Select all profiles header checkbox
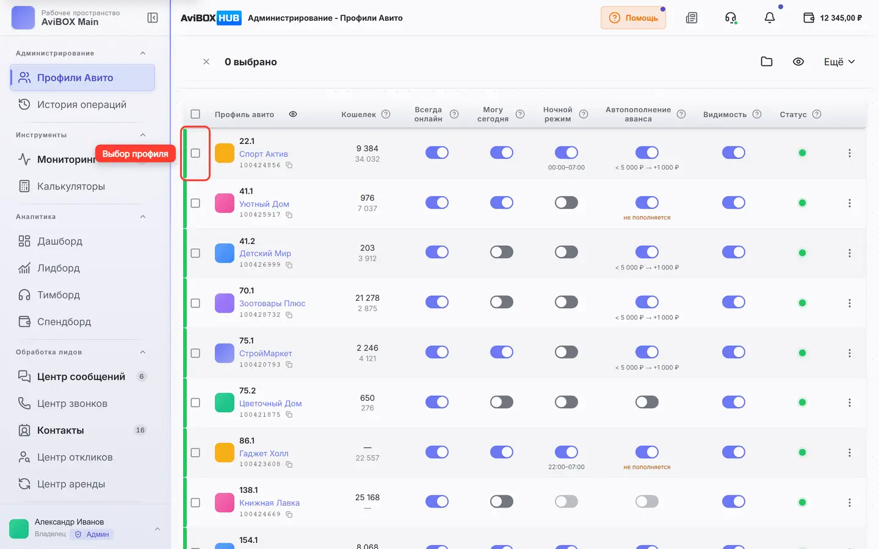The image size is (879, 549). 195,114
